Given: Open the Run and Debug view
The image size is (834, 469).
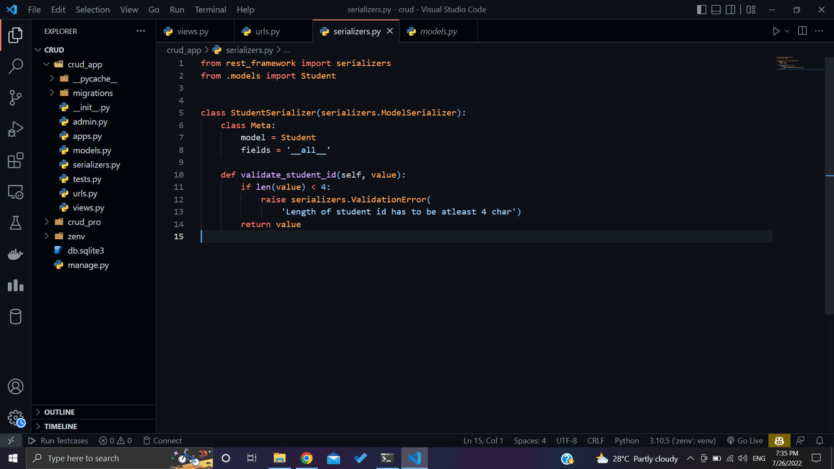Looking at the screenshot, I should (x=16, y=129).
